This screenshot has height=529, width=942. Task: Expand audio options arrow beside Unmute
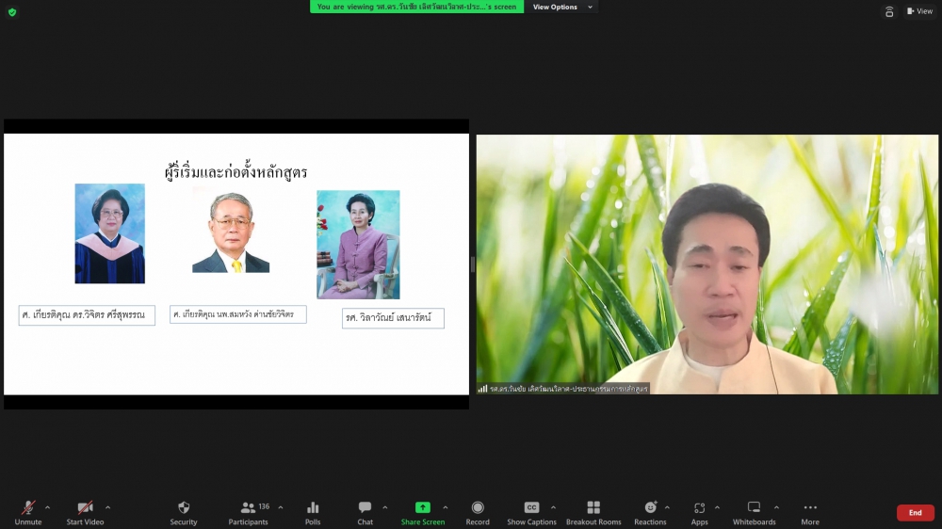tap(48, 507)
